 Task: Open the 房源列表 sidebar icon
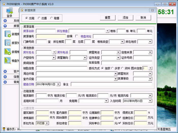pos(7,43)
